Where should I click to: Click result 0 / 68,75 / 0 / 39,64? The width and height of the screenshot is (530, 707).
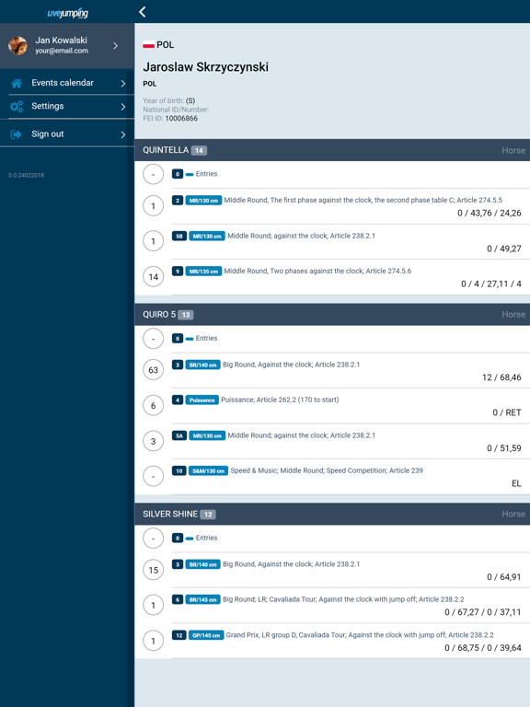tap(483, 647)
